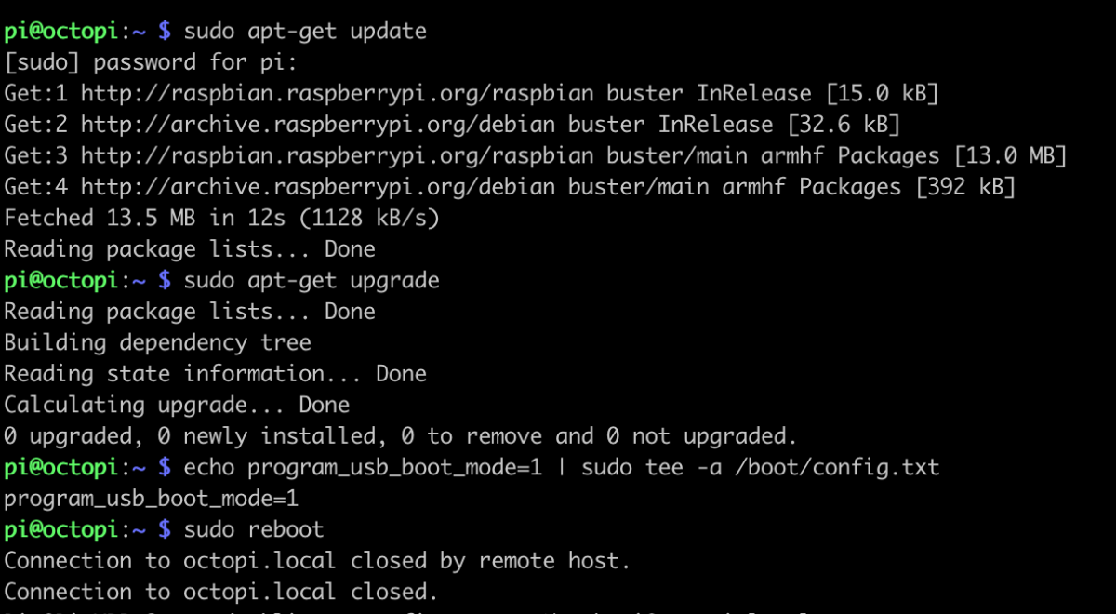Click the 'sudo apt-get upgrade' command text
1116x614 pixels.
point(312,280)
